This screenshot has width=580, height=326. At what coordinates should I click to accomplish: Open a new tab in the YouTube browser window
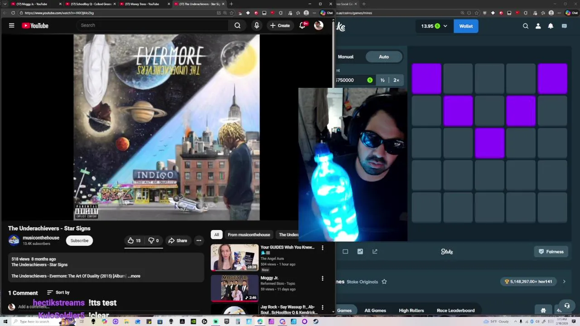(231, 4)
